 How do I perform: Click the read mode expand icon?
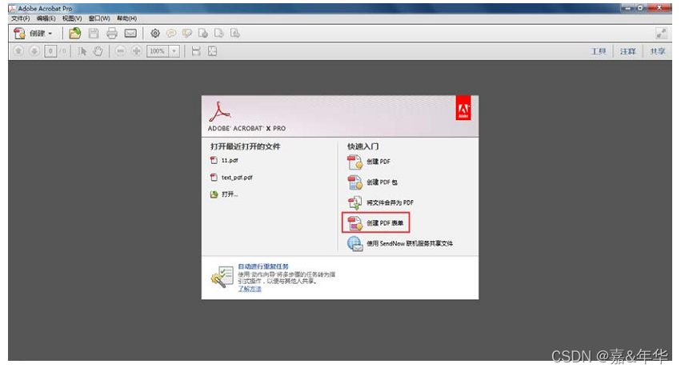[661, 33]
